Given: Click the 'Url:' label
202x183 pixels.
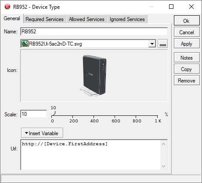Looking at the screenshot, I should [x=14, y=149].
